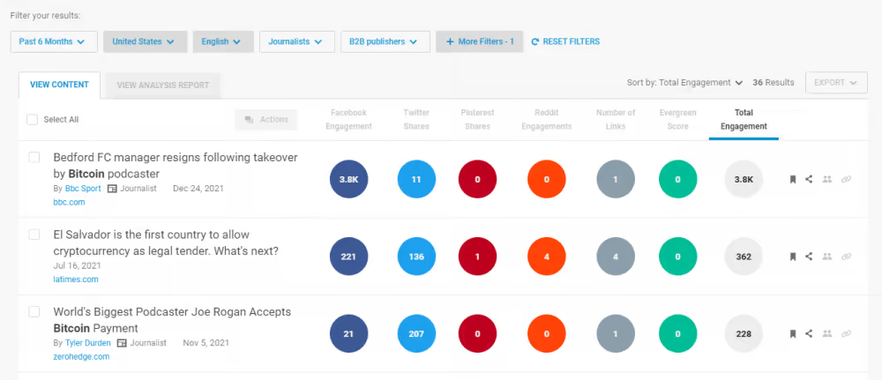The width and height of the screenshot is (882, 380).
Task: Click the 36 Results count text
Action: (x=774, y=83)
